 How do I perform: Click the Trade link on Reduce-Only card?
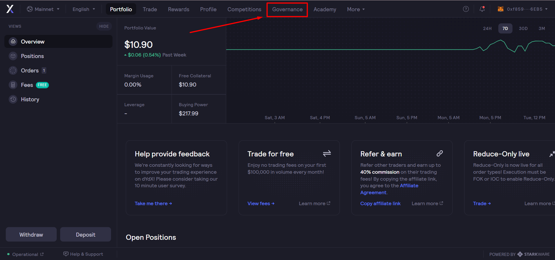(482, 203)
